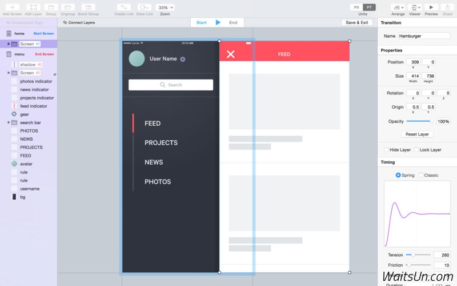This screenshot has width=457, height=286.
Task: Select the Start transition tab
Action: [x=202, y=22]
